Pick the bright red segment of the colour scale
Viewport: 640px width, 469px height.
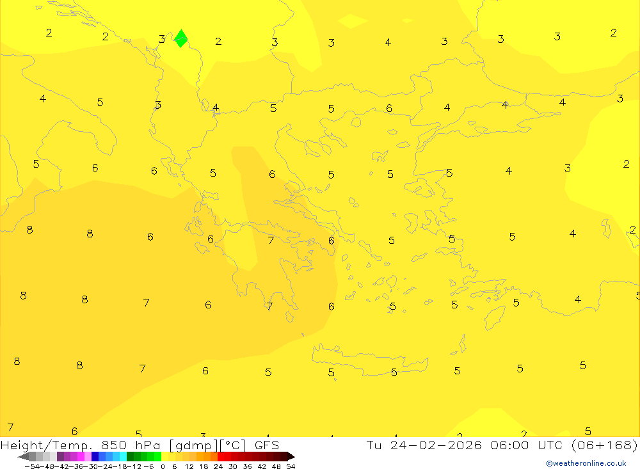click(x=221, y=457)
